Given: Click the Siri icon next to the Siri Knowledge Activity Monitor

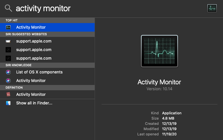Looking at the screenshot, I should point(8,81).
